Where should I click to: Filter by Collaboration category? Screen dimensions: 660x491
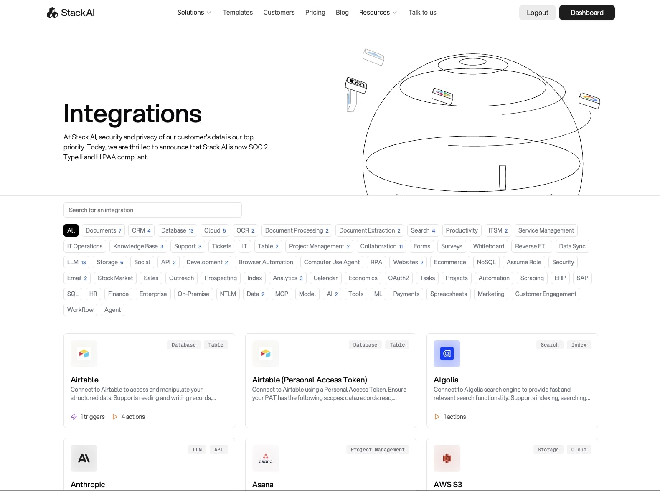pyautogui.click(x=381, y=246)
